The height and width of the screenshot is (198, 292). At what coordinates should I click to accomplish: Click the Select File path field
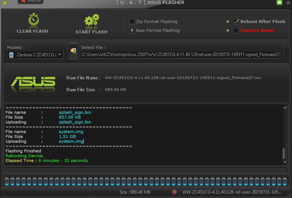pos(180,55)
